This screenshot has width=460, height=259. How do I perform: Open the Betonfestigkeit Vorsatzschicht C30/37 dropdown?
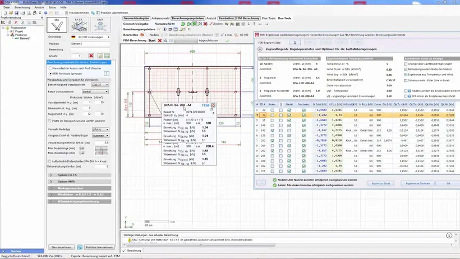[x=100, y=85]
